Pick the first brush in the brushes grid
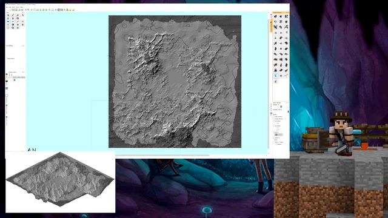Screen dimensions: 388x218 (276, 16)
